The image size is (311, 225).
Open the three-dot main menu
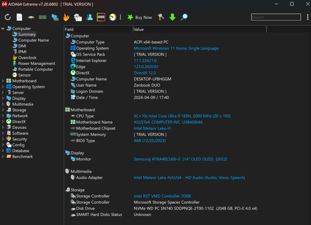pos(308,17)
